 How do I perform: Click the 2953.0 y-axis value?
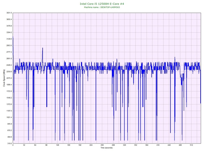[x=9, y=45]
